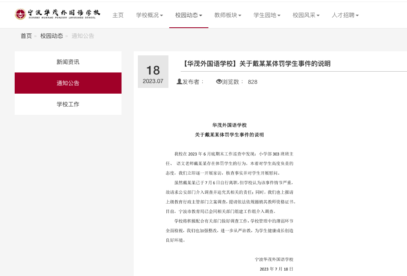
Task: Open the 学校工作 section
Action: pos(68,104)
